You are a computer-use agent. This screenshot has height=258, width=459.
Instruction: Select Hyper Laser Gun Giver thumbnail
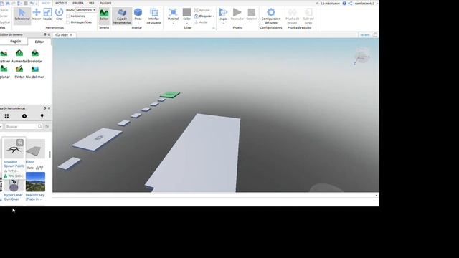point(14,185)
